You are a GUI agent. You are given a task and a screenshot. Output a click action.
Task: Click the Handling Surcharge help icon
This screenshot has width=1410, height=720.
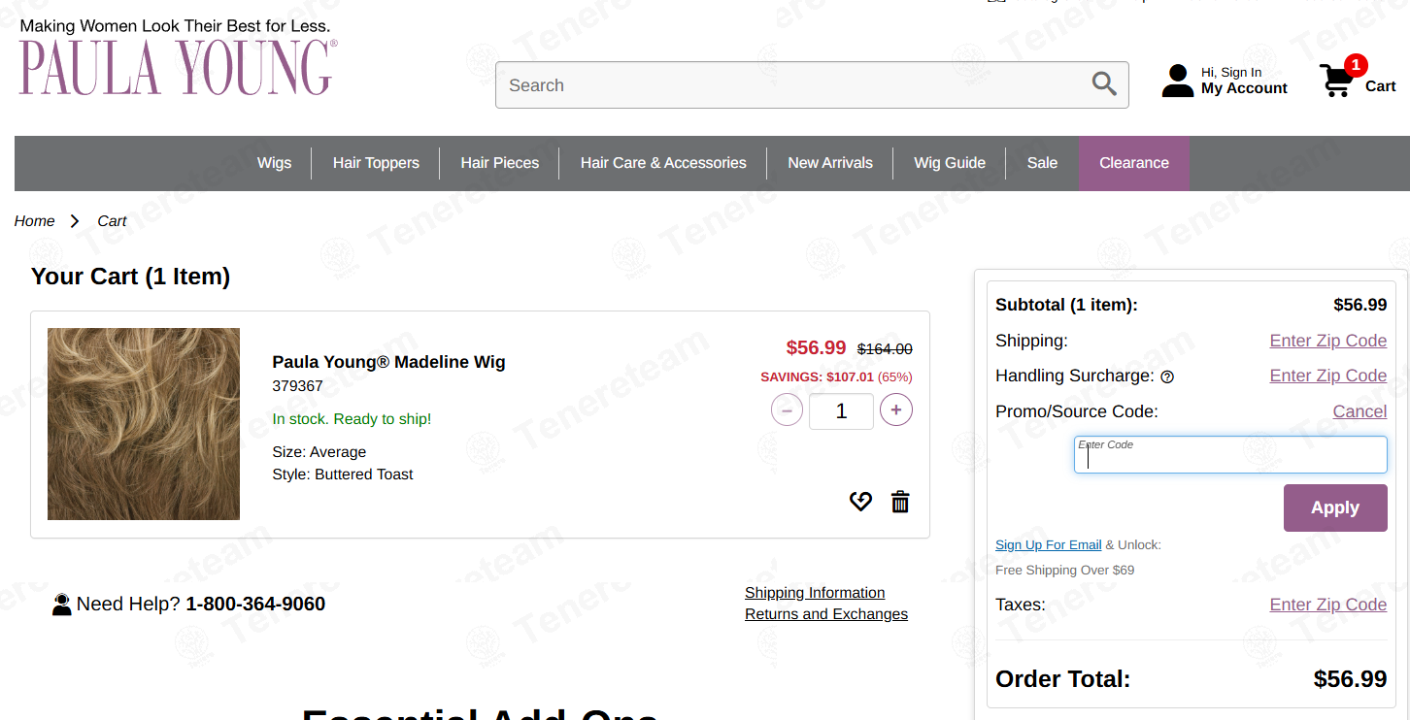click(x=1167, y=376)
